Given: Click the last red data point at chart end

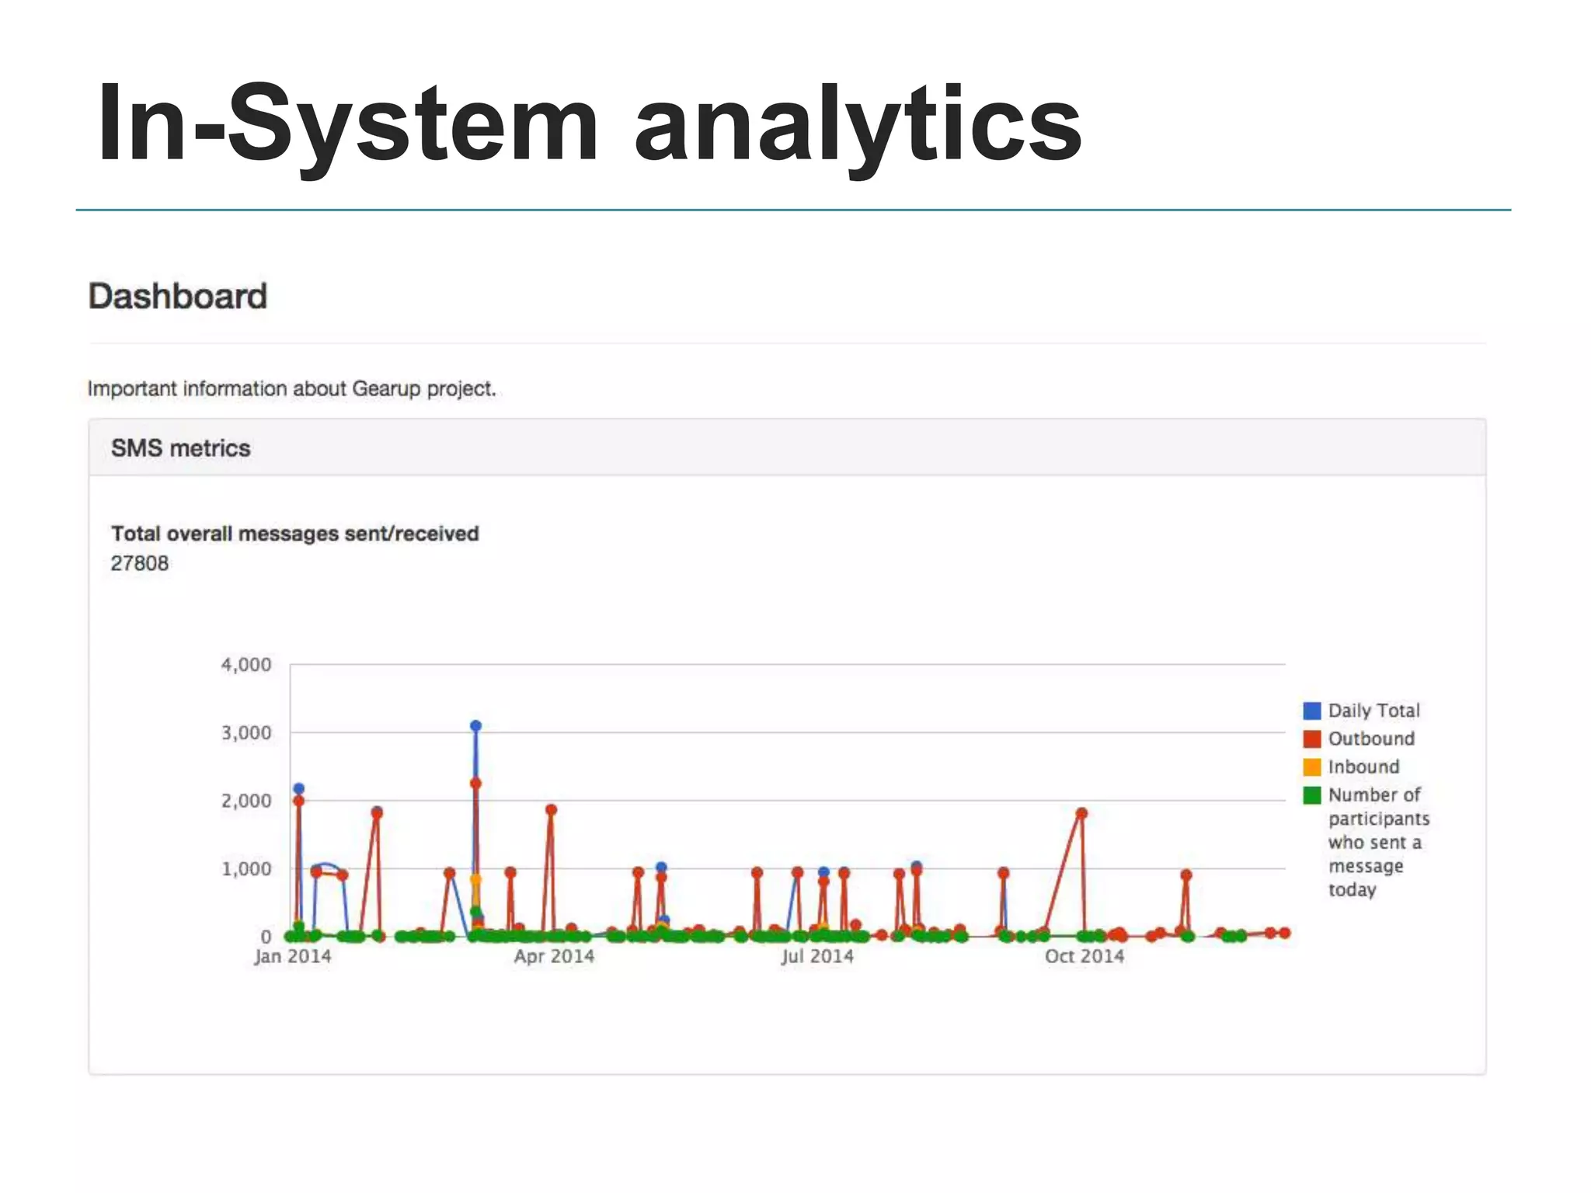Looking at the screenshot, I should [1284, 933].
